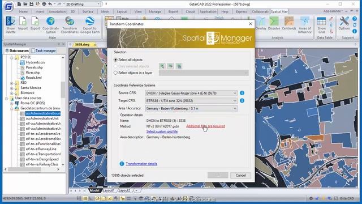Select Parcels.shp in the tree

click(x=34, y=67)
